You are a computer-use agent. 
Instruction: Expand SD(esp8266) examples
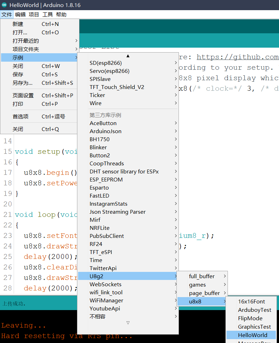point(128,63)
